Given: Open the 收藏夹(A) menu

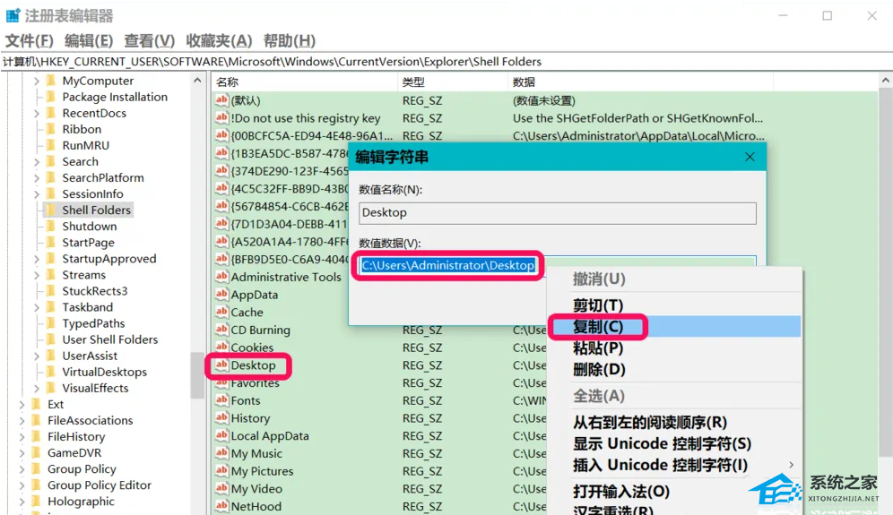Looking at the screenshot, I should 219,41.
